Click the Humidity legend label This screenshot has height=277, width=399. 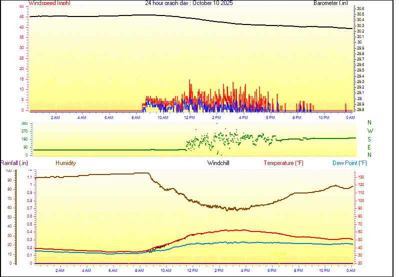[65, 163]
